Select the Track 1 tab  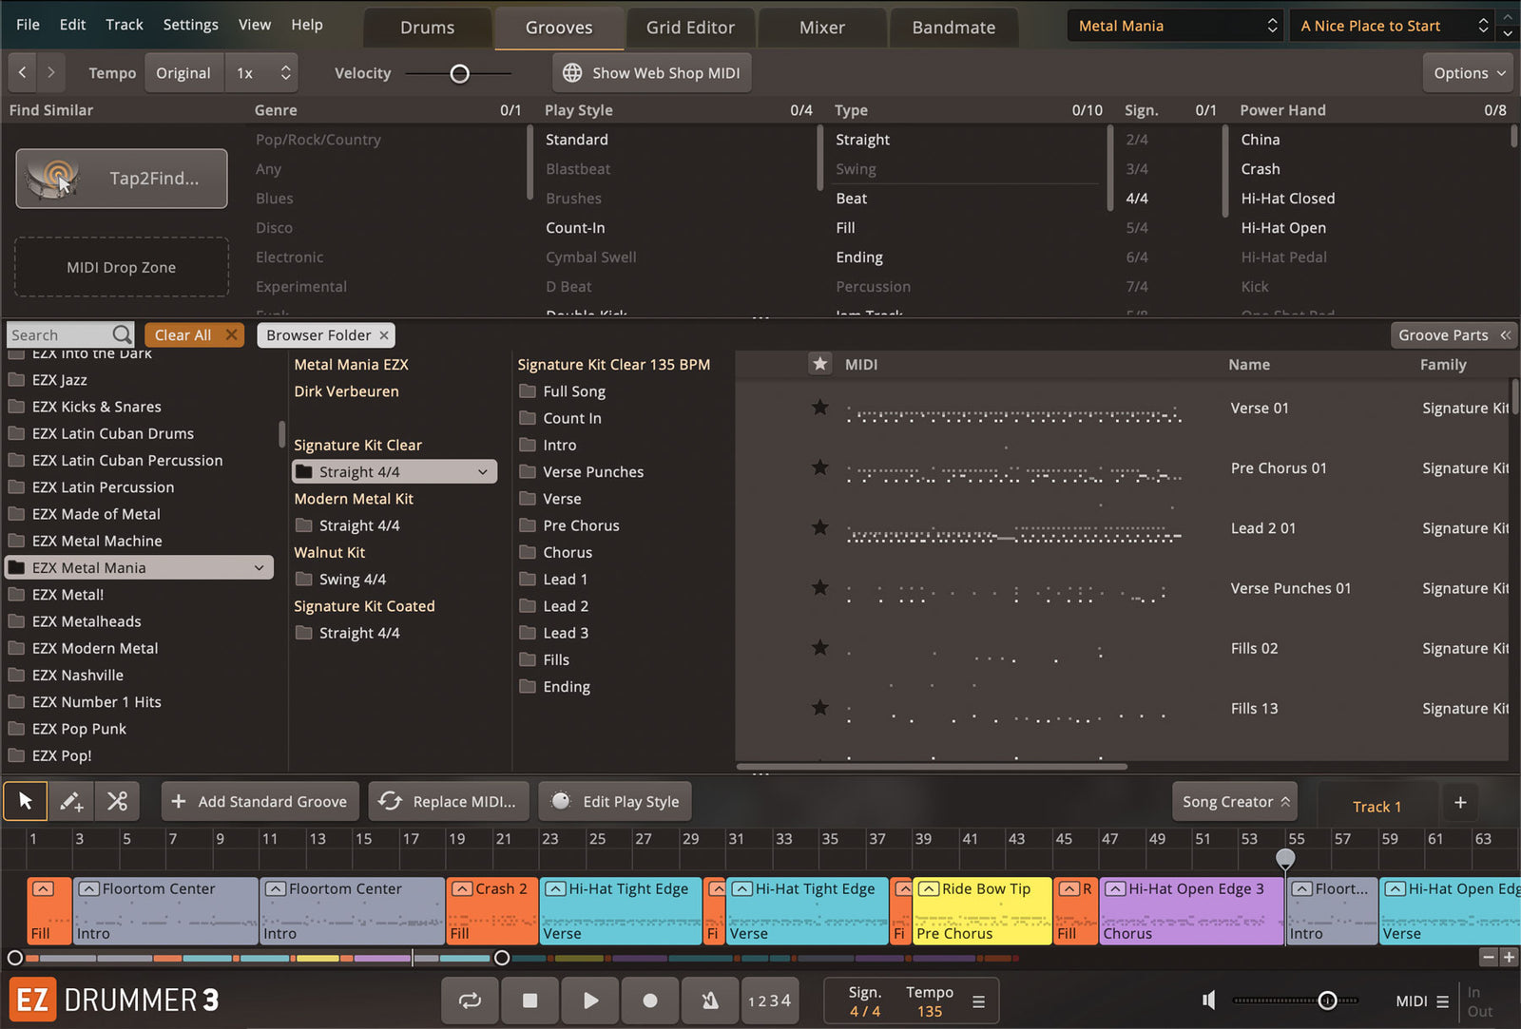point(1377,806)
